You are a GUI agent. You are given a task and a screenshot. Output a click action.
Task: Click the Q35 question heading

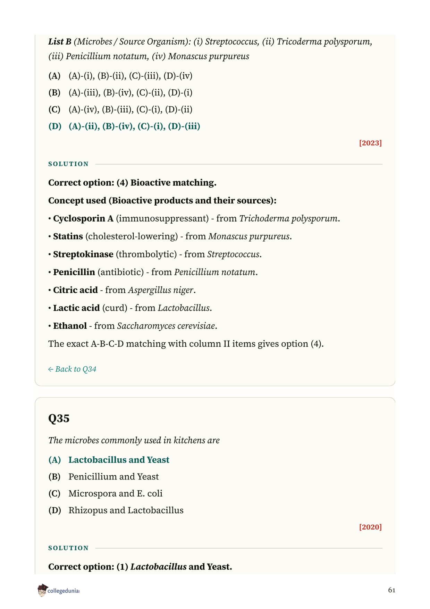point(59,418)
